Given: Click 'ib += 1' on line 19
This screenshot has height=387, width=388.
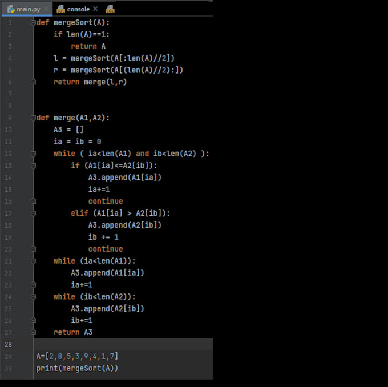Looking at the screenshot, I should (103, 237).
